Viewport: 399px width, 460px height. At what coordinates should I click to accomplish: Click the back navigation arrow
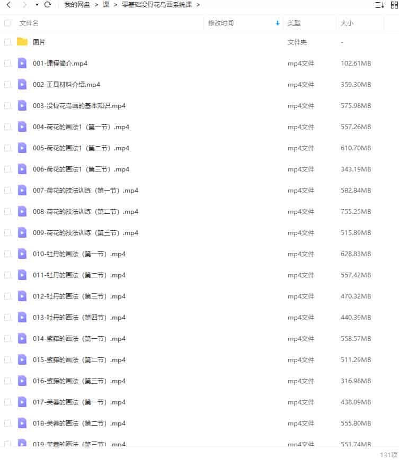coord(8,5)
